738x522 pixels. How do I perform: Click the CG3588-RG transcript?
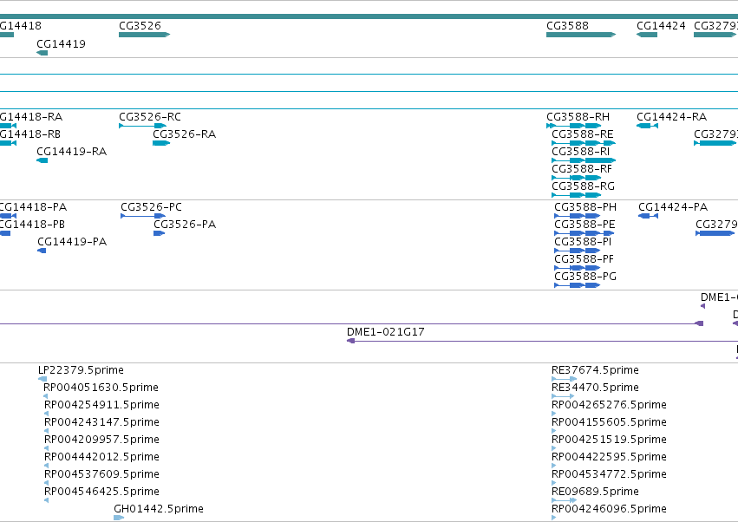point(576,195)
